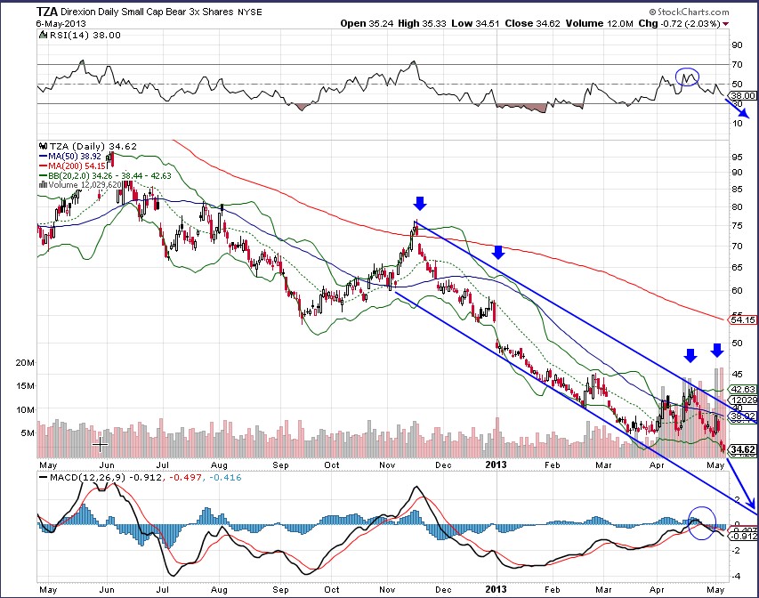Screen dimensions: 759x598
Task: Click the blue circle on the MACD crossover
Action: click(x=702, y=521)
